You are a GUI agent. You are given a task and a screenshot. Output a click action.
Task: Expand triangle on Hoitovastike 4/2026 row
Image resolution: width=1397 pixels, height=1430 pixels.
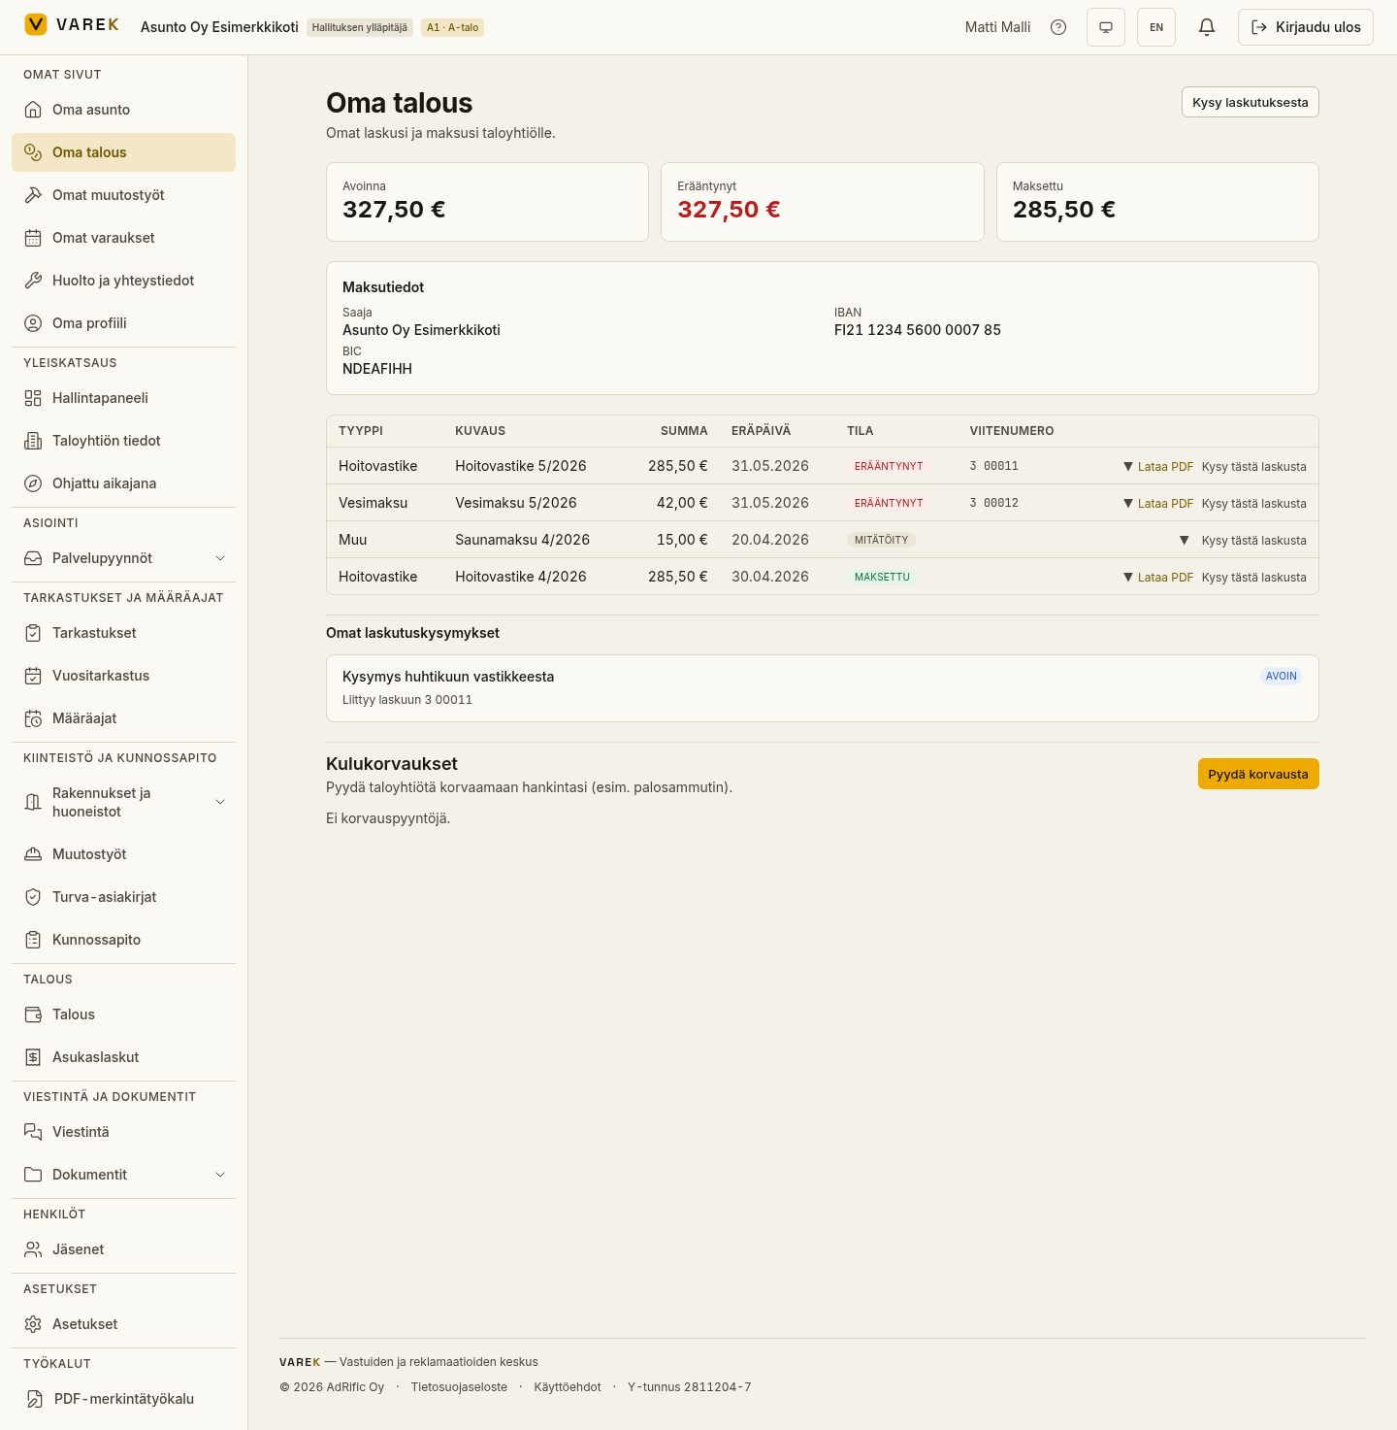[x=1128, y=578]
